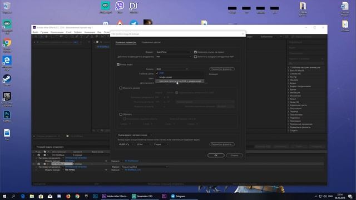Open the QuickTime format dropdown

click(x=174, y=52)
